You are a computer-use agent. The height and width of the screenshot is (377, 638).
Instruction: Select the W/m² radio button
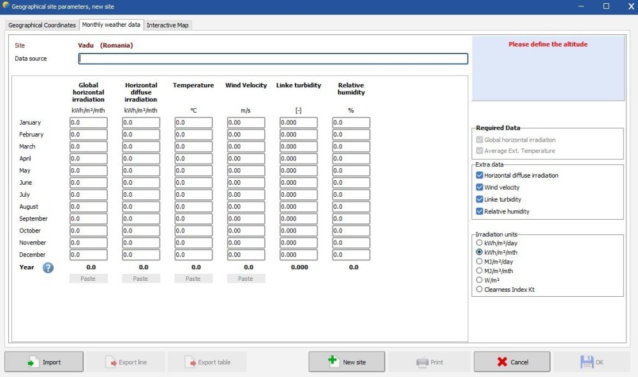click(x=480, y=280)
